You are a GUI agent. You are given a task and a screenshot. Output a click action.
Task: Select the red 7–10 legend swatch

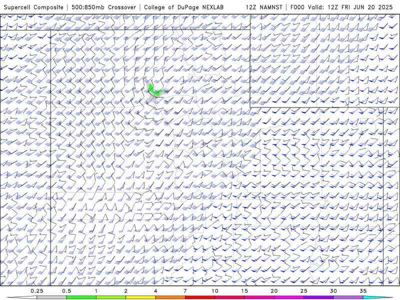pos(200,297)
